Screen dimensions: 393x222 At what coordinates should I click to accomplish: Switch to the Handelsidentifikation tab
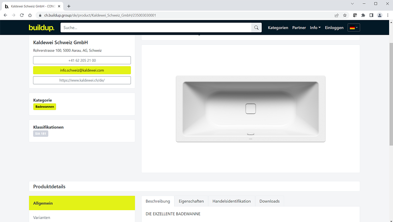point(232,201)
